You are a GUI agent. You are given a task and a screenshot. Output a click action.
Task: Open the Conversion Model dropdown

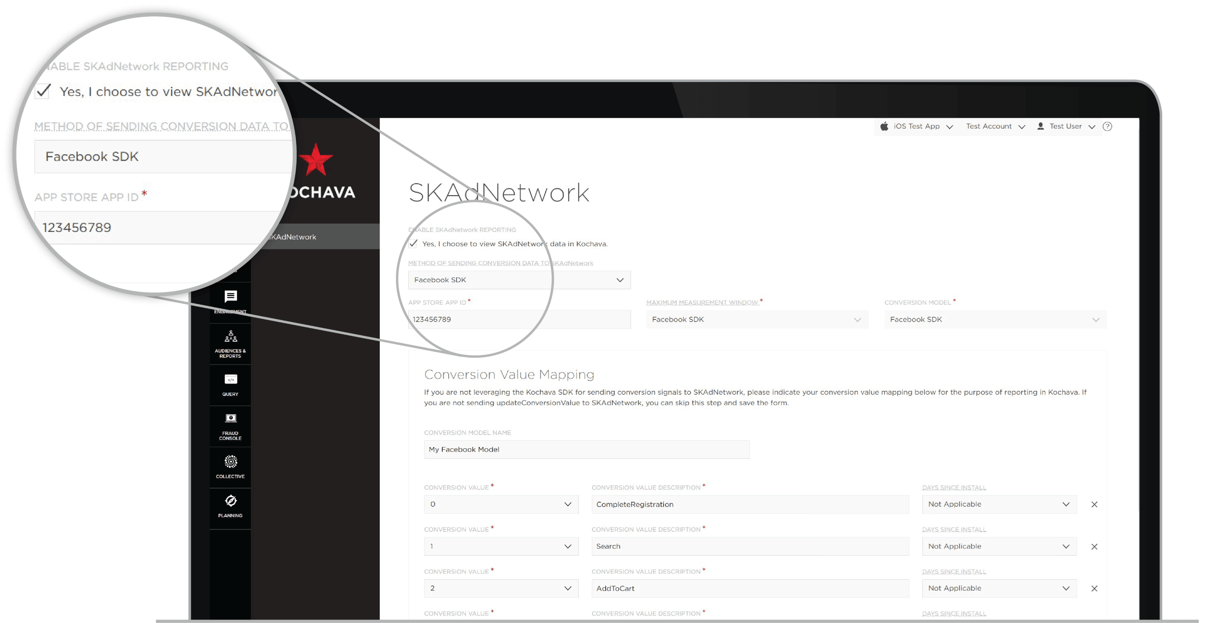(995, 319)
